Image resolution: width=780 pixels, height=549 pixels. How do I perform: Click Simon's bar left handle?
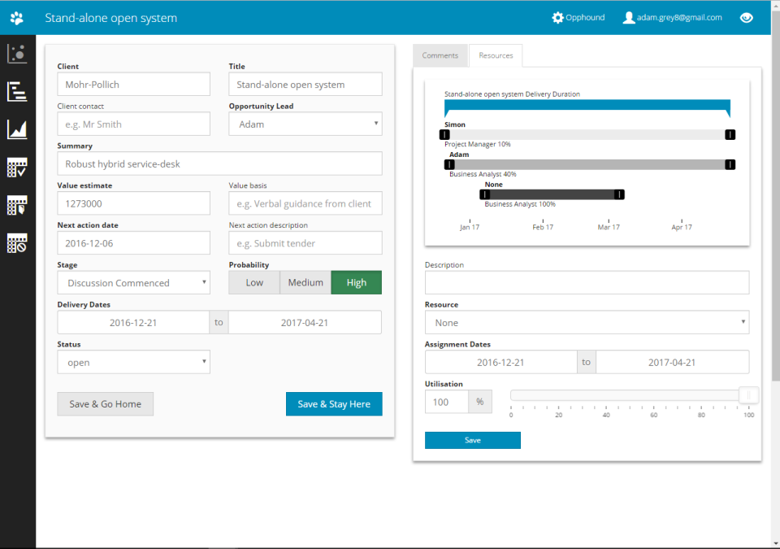click(x=444, y=134)
